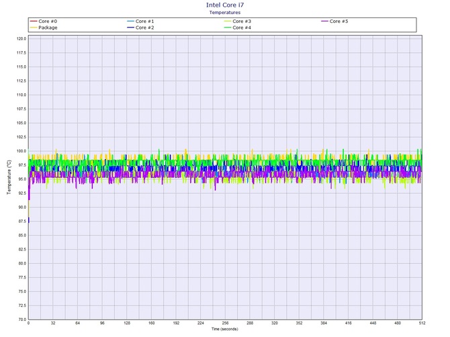Image resolution: width=450 pixels, height=337 pixels.
Task: Click the 120.0 y-axis value
Action: [21, 38]
